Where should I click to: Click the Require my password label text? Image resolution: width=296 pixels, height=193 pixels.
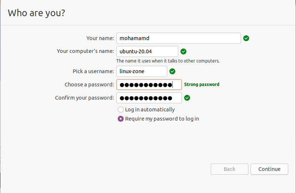162,119
